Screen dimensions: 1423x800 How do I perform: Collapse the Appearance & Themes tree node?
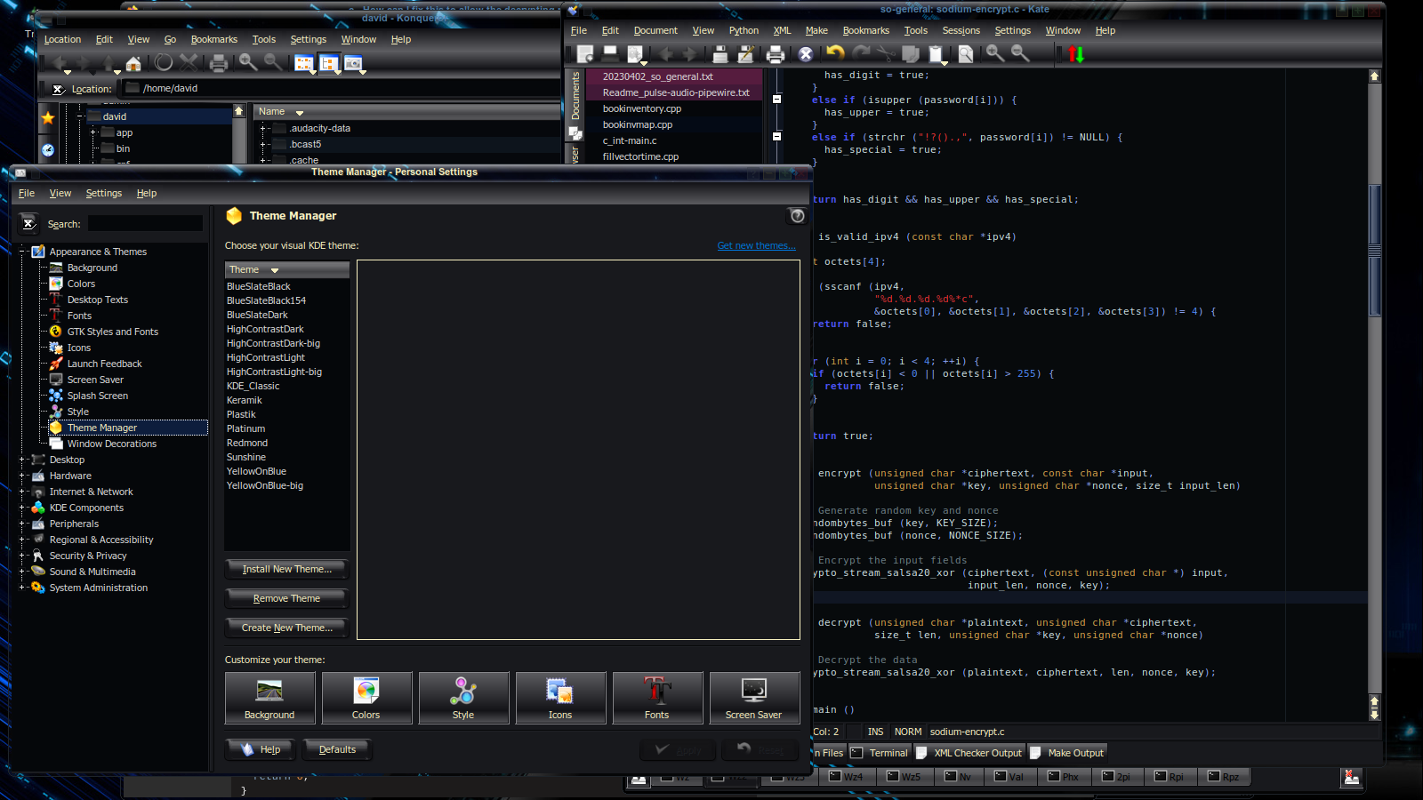(23, 252)
